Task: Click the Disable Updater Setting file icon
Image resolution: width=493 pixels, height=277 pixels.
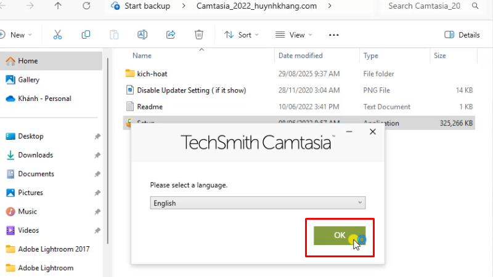Action: click(130, 90)
